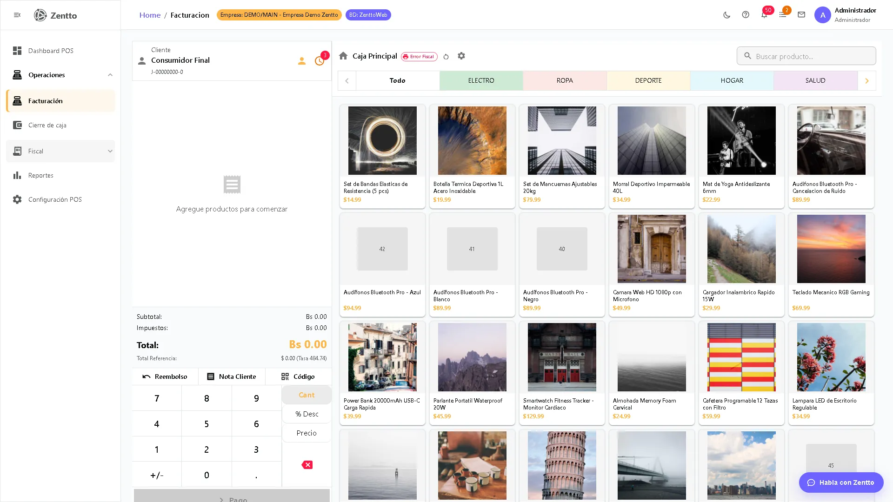Tap keypad number 0
893x502 pixels.
(207, 475)
